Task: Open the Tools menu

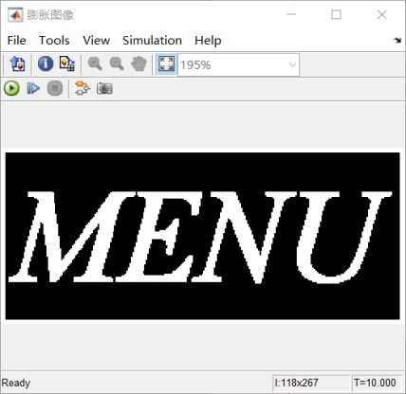Action: pos(54,41)
